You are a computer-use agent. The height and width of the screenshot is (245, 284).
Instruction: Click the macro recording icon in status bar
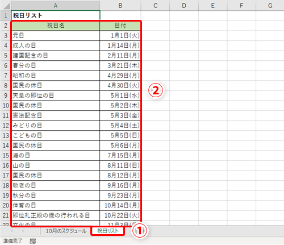point(33,241)
